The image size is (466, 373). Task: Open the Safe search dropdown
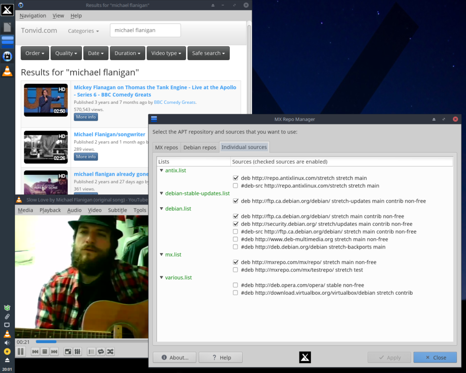point(208,53)
